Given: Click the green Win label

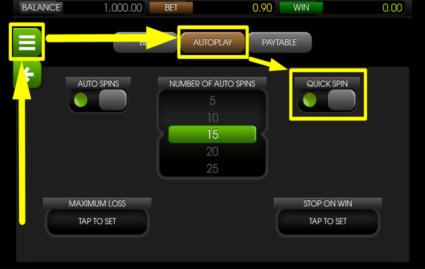Looking at the screenshot, I should pos(301,7).
